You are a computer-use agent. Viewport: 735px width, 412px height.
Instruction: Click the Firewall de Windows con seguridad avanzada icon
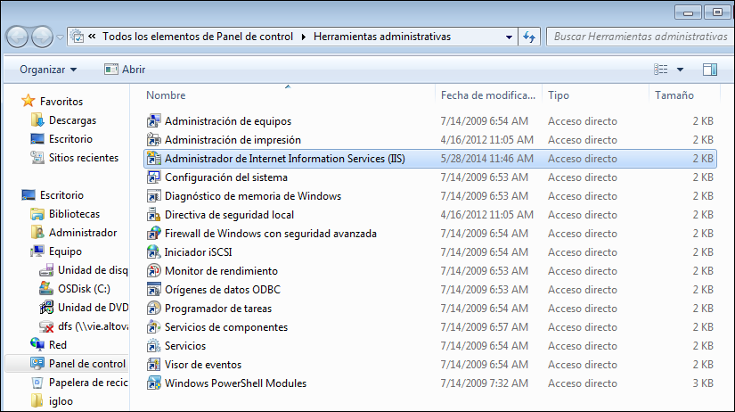(x=154, y=234)
